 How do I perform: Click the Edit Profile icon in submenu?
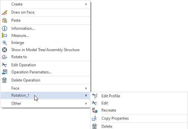(95, 96)
